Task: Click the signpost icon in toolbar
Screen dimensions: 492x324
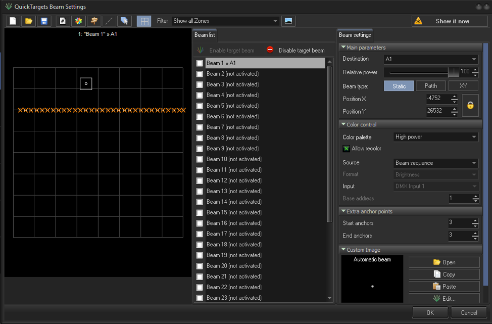Action: pos(93,21)
